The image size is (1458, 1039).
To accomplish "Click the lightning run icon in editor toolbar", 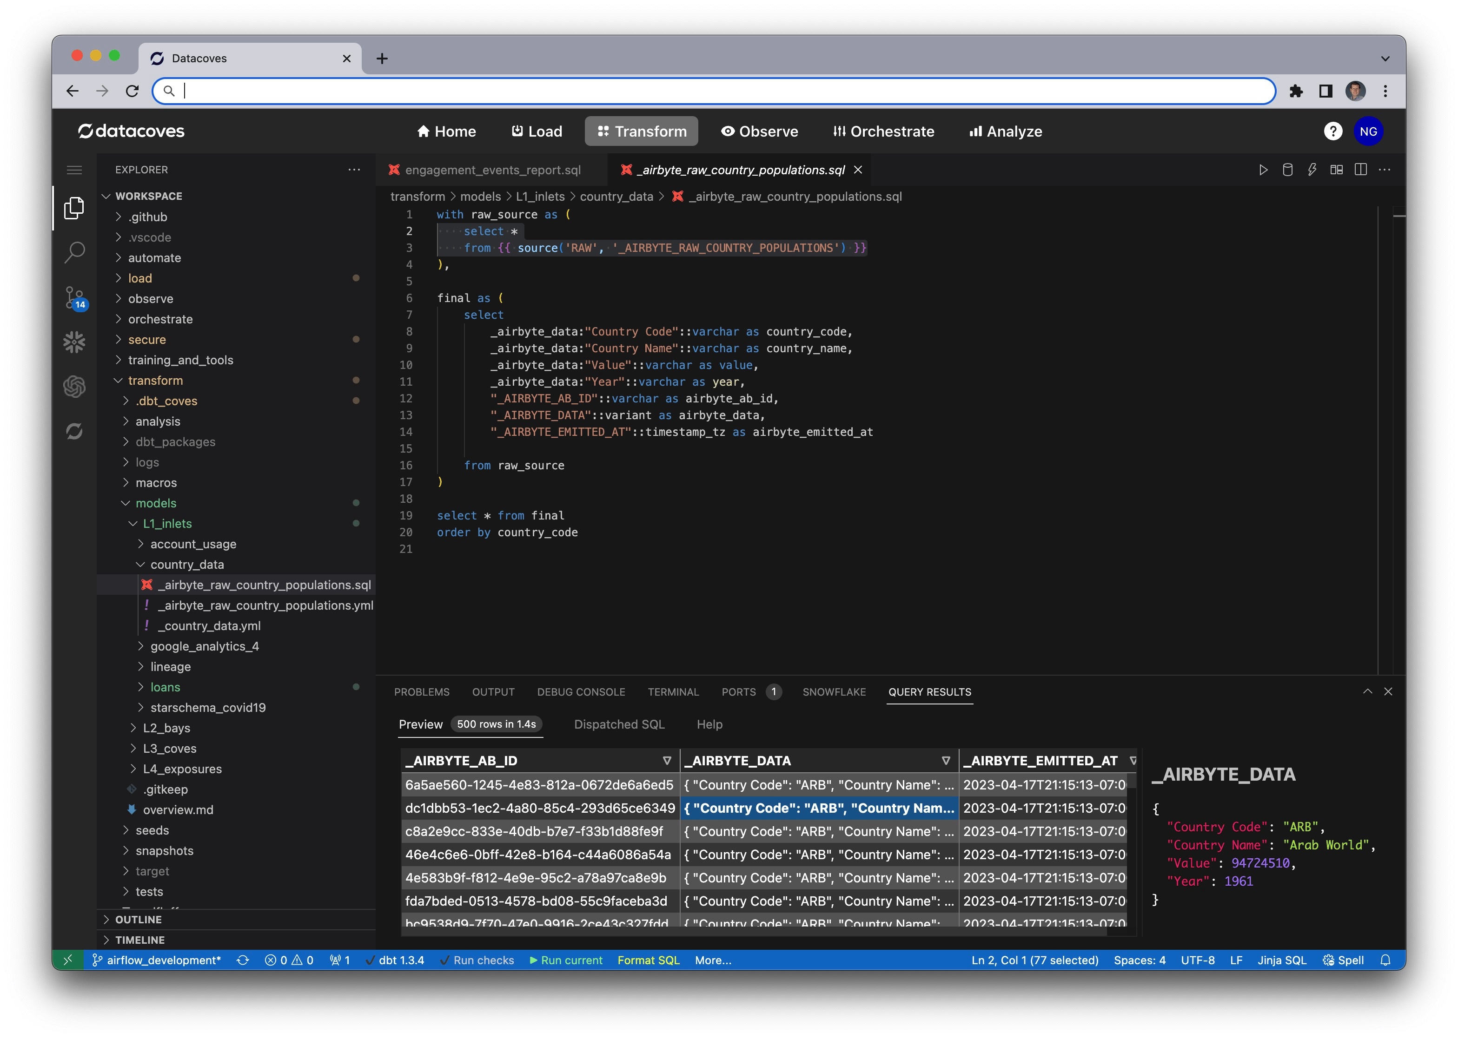I will [x=1312, y=170].
